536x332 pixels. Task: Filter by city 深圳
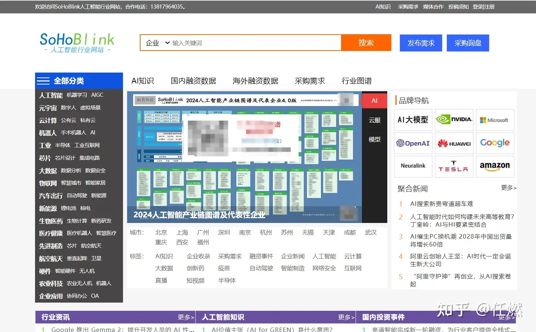click(x=224, y=233)
